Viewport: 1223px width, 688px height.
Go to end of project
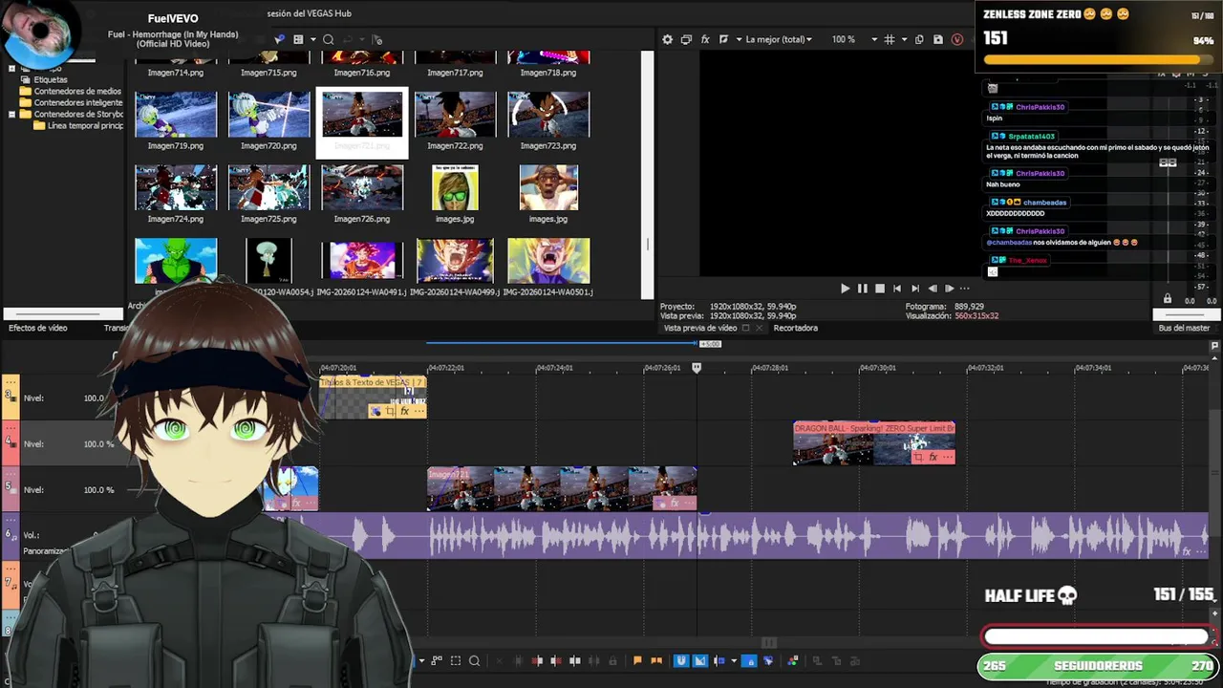click(x=914, y=288)
